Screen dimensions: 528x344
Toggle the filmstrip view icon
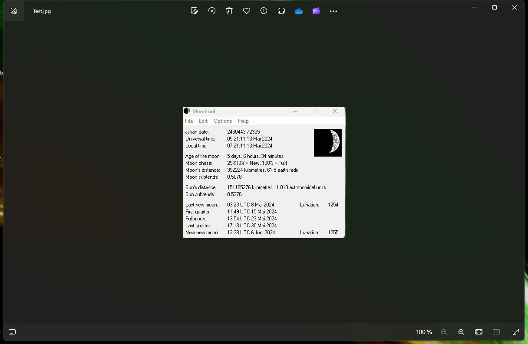[x=12, y=332]
